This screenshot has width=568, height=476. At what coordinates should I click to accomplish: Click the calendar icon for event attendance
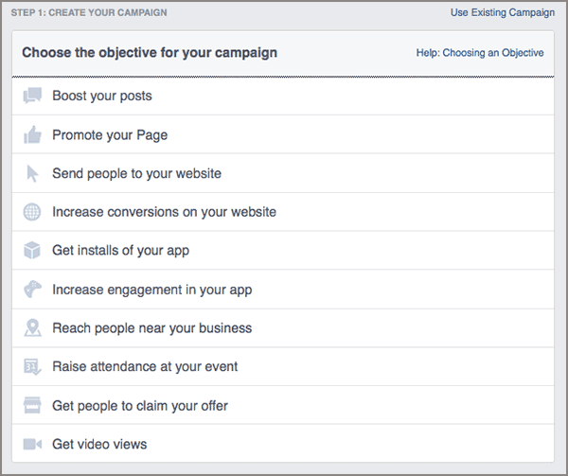tap(32, 366)
